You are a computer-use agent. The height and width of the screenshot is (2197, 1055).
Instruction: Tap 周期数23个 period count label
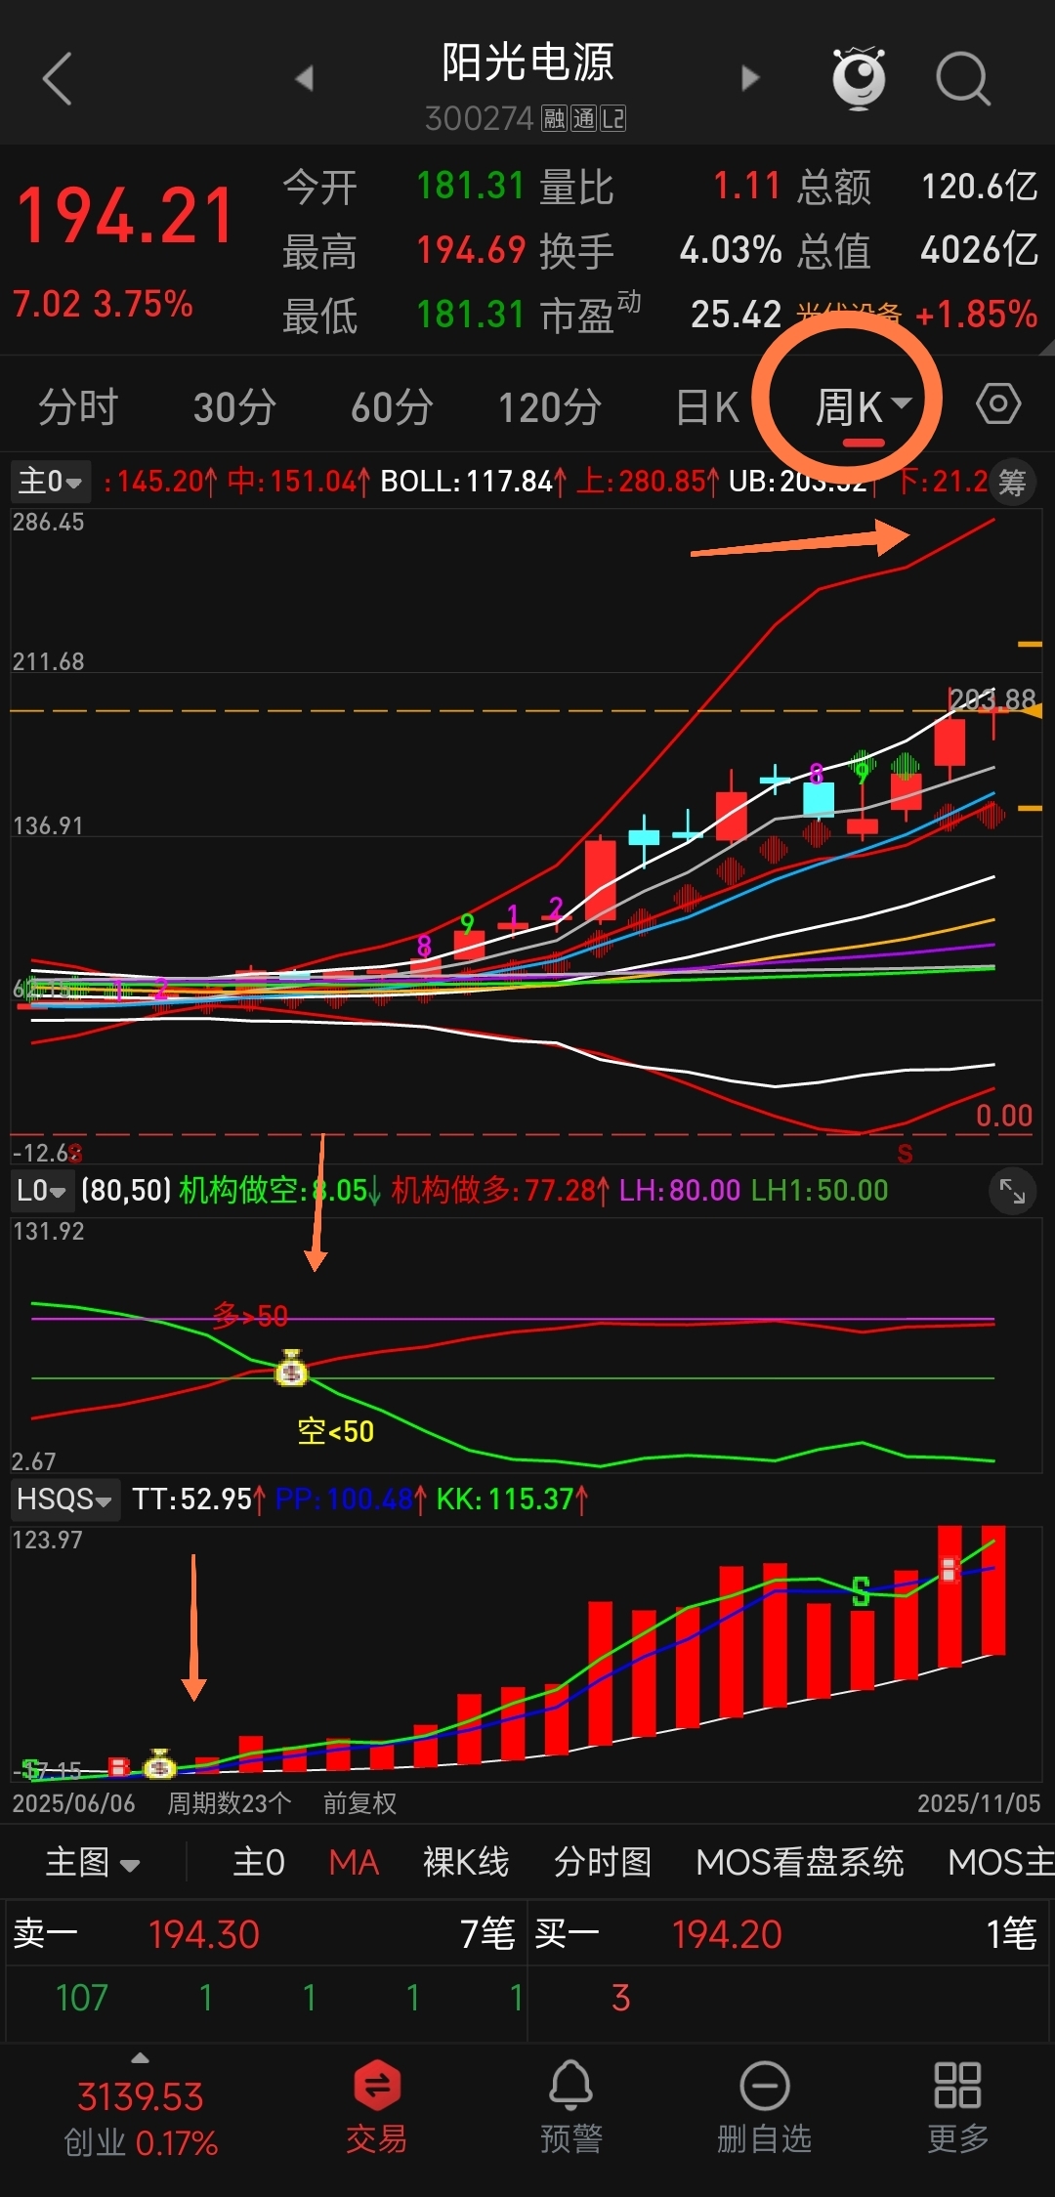click(230, 1803)
